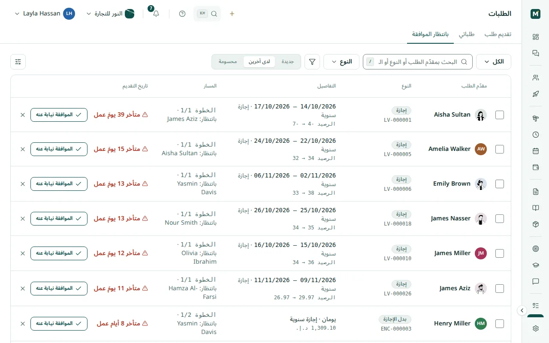Select the محسومة segment

(x=228, y=62)
